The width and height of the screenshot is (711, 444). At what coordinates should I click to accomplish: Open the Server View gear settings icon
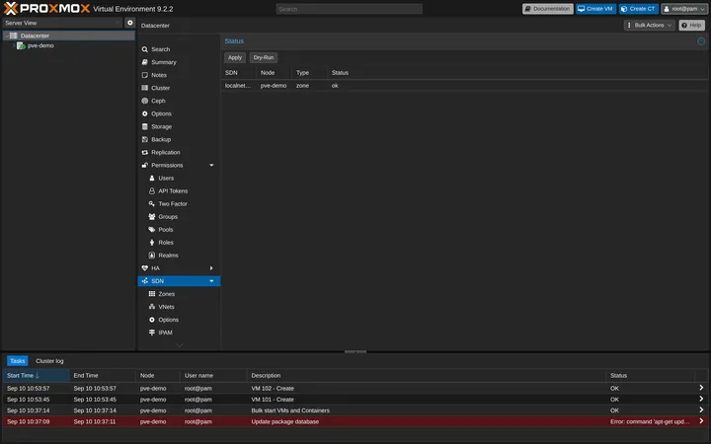click(129, 23)
